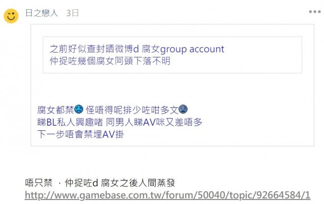
Task: Click the text 腐女之後人間蒸發
Action: click(x=138, y=183)
